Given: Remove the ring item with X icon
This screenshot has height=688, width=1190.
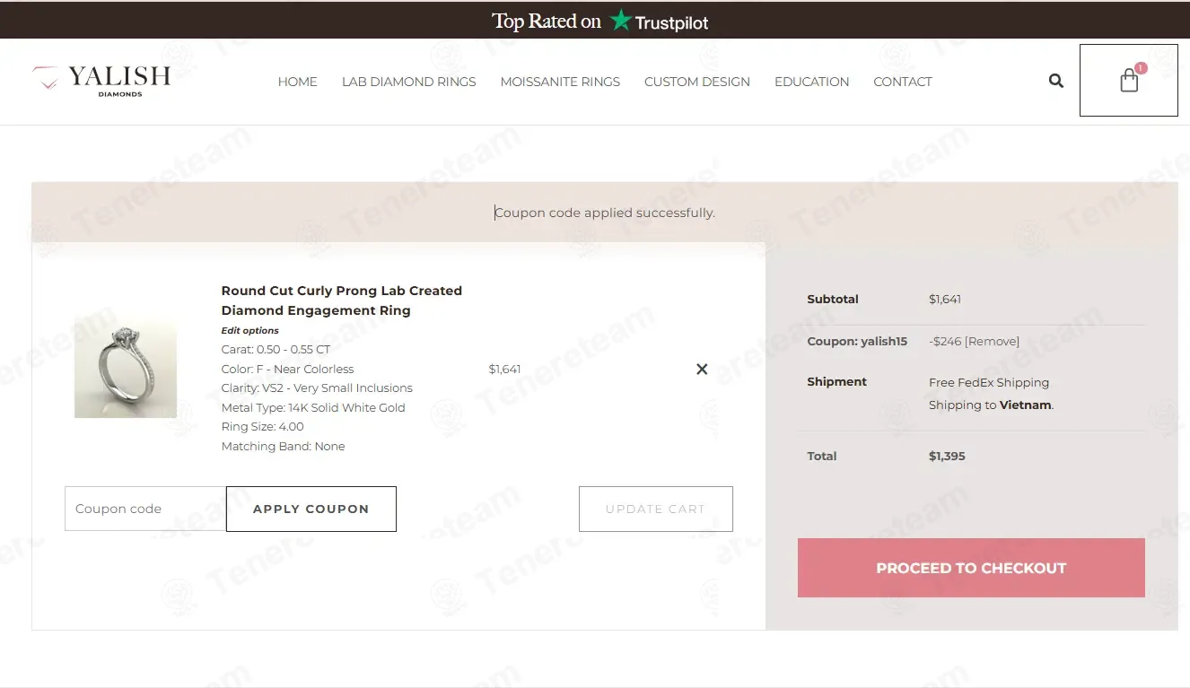Looking at the screenshot, I should coord(702,369).
